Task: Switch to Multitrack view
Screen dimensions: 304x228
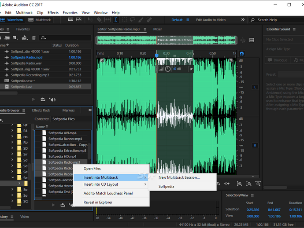Action: [x=40, y=20]
